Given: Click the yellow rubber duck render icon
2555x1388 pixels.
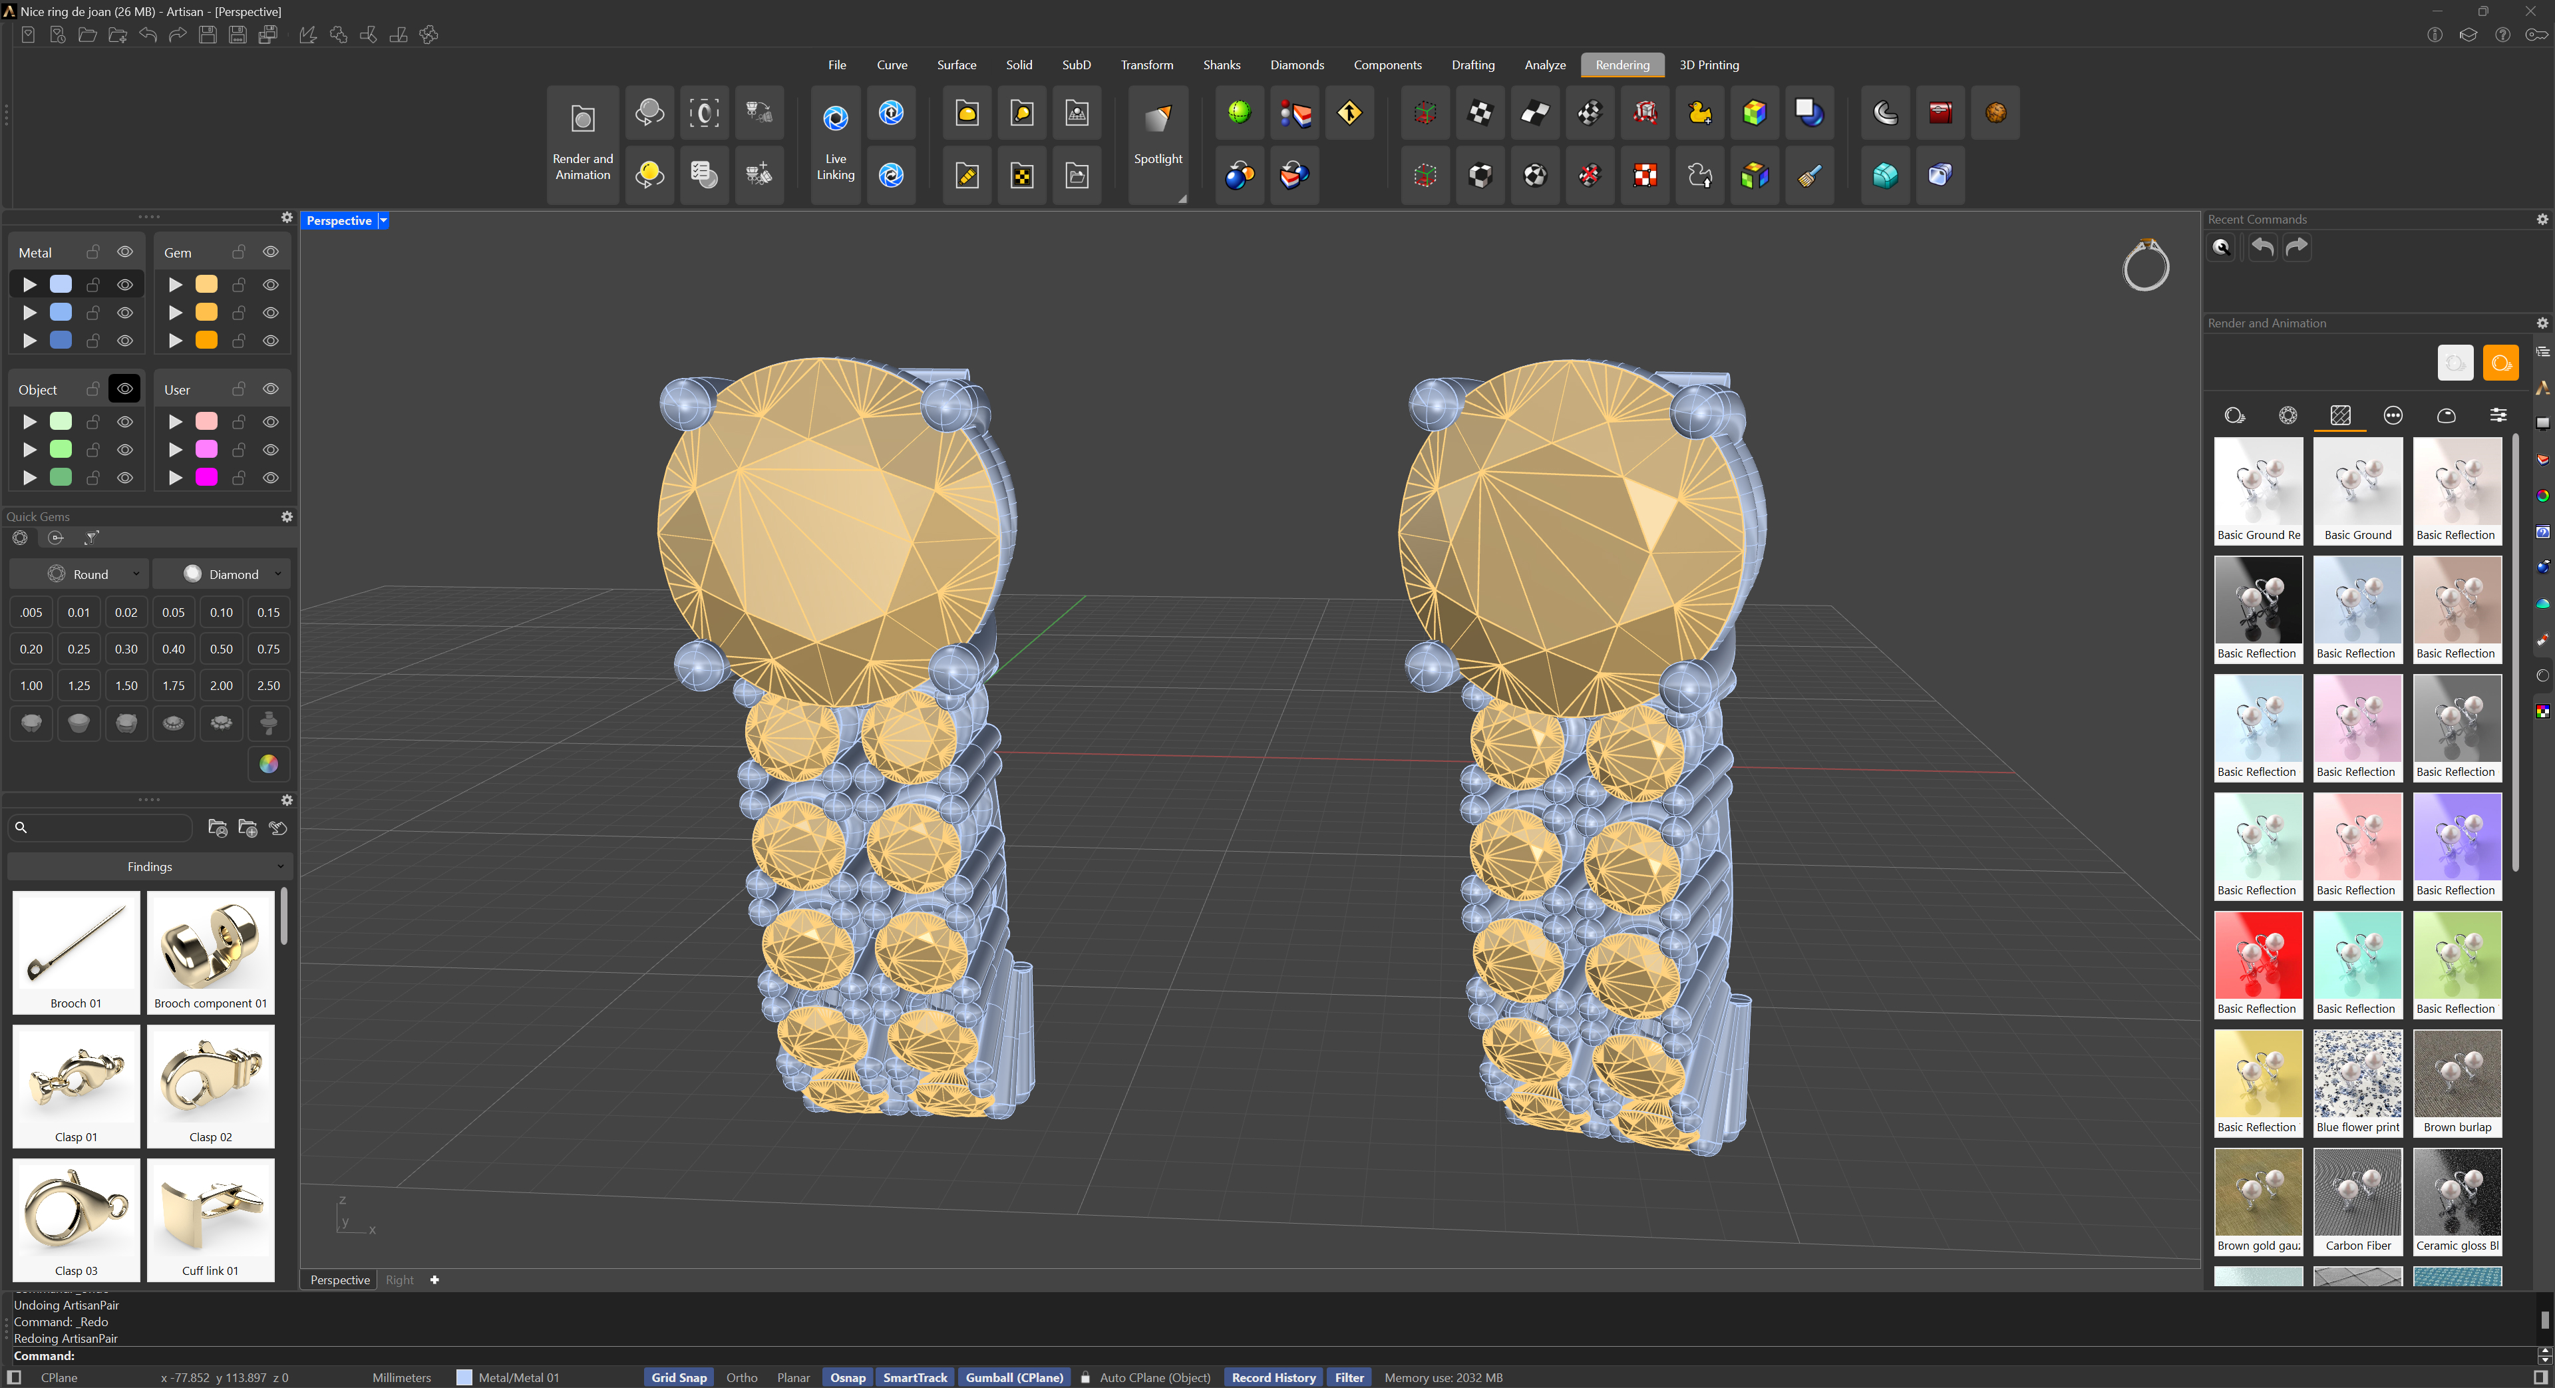Looking at the screenshot, I should [1699, 113].
